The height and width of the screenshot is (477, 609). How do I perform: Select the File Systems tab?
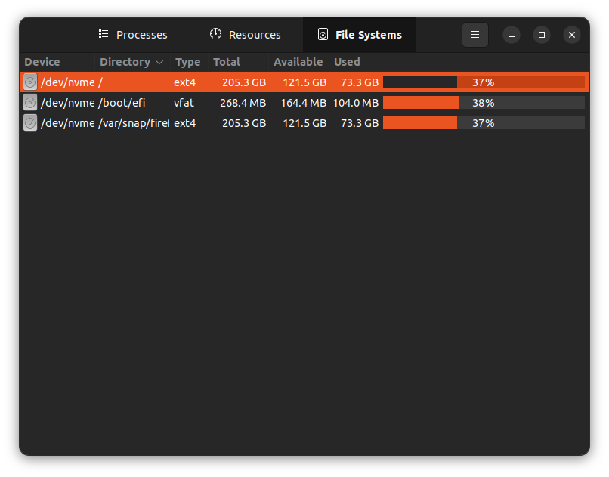tap(360, 35)
